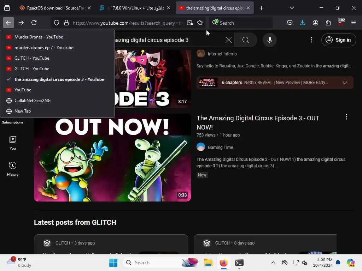Open YouTube settings three-dot menu

(311, 40)
